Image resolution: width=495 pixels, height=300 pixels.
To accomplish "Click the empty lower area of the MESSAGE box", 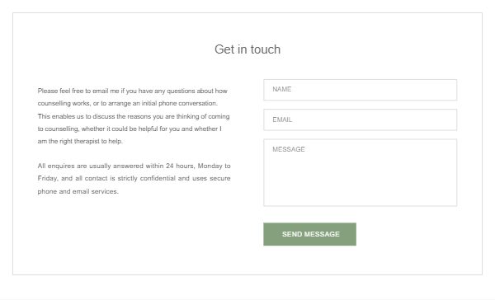I will coord(360,186).
